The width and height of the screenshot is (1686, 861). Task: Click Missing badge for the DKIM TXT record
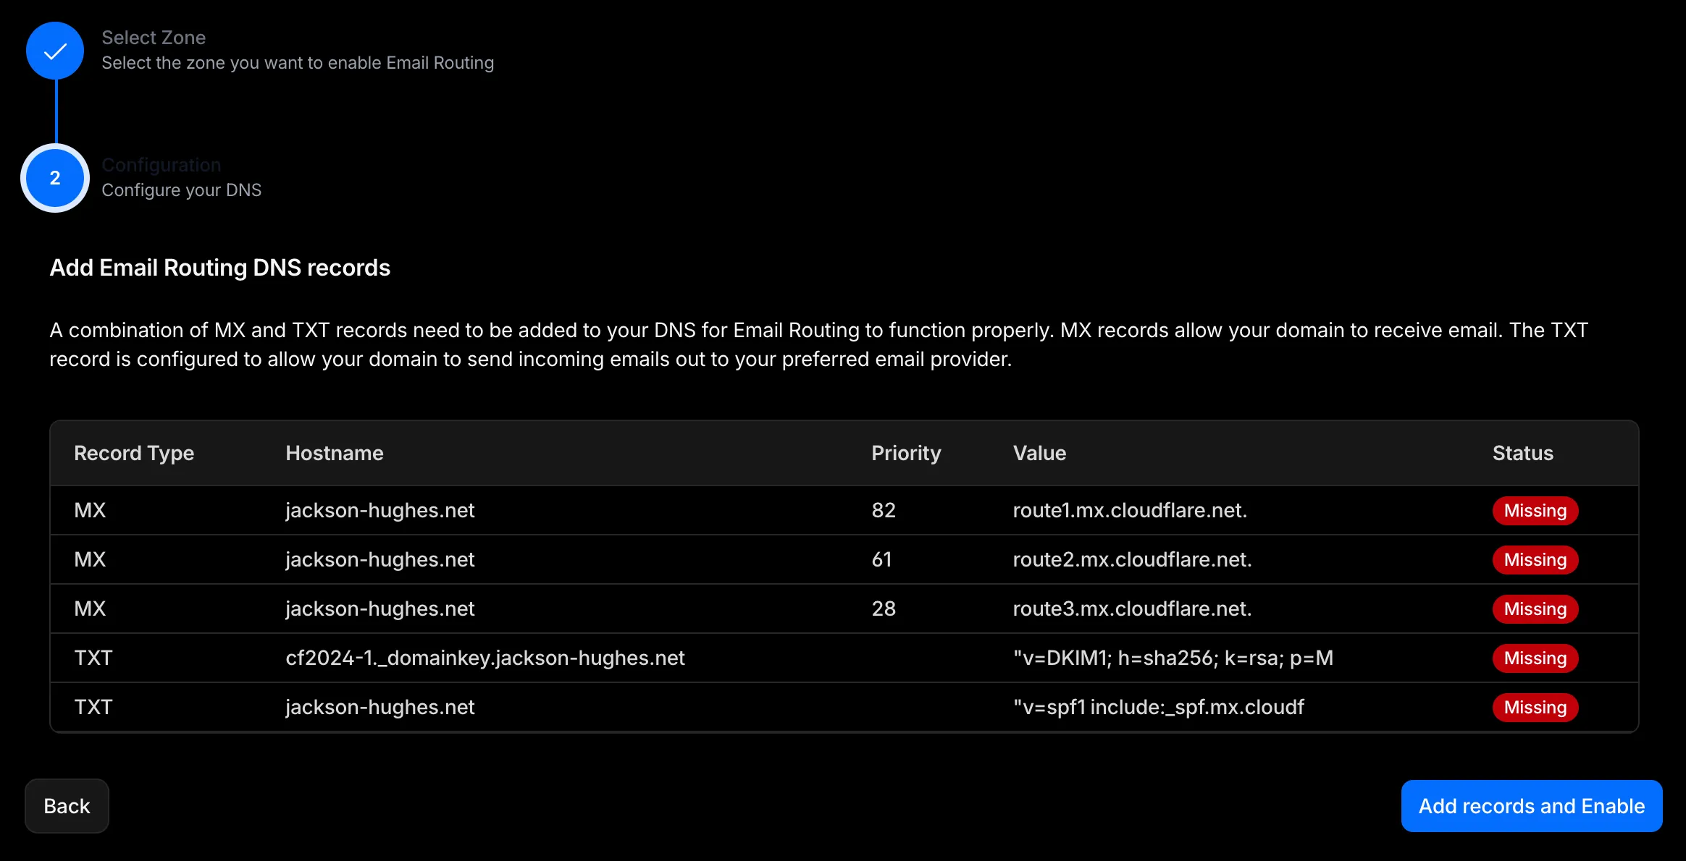point(1535,658)
